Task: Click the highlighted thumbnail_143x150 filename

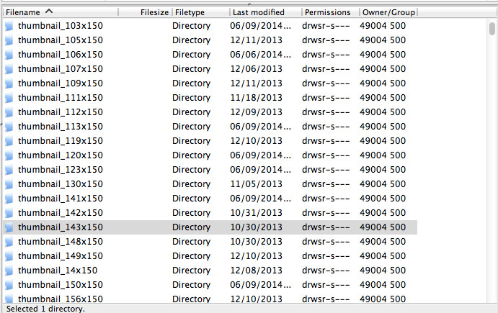Action: point(61,227)
